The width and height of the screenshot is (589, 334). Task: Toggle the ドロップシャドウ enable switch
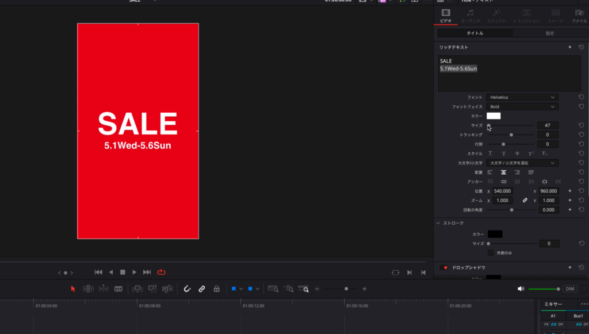(444, 267)
